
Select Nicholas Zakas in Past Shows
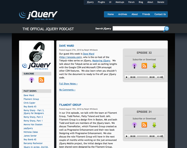point(31,132)
